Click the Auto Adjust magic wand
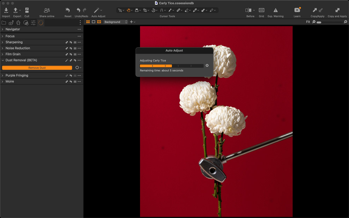This screenshot has height=218, width=349. [x=97, y=10]
